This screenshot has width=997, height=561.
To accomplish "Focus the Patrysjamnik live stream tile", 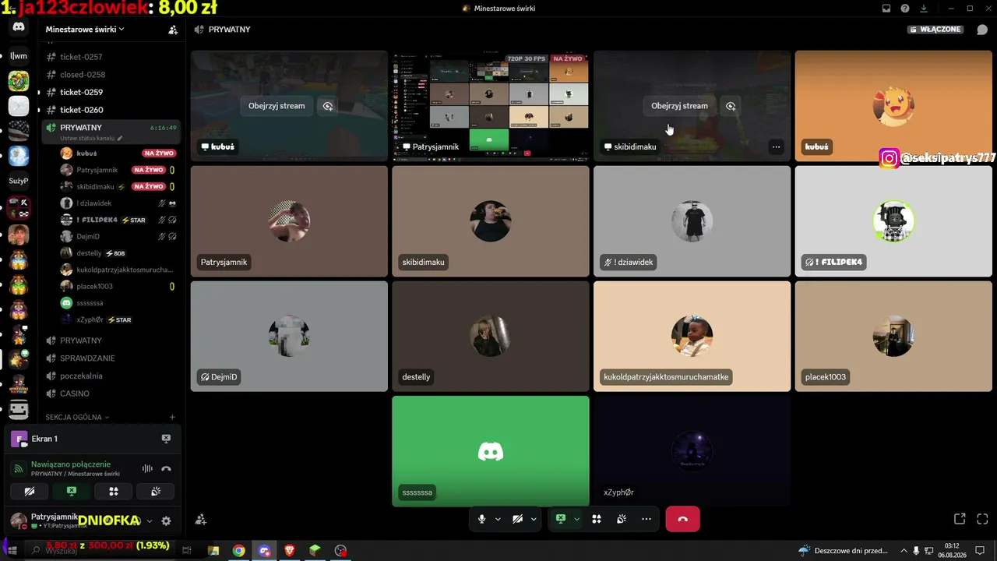I will tap(491, 106).
